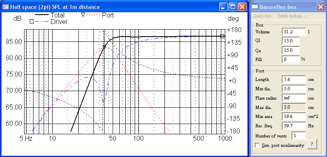The image size is (327, 157).
Task: Click the driver square marker at 1000 Hz
Action: pyautogui.click(x=222, y=36)
